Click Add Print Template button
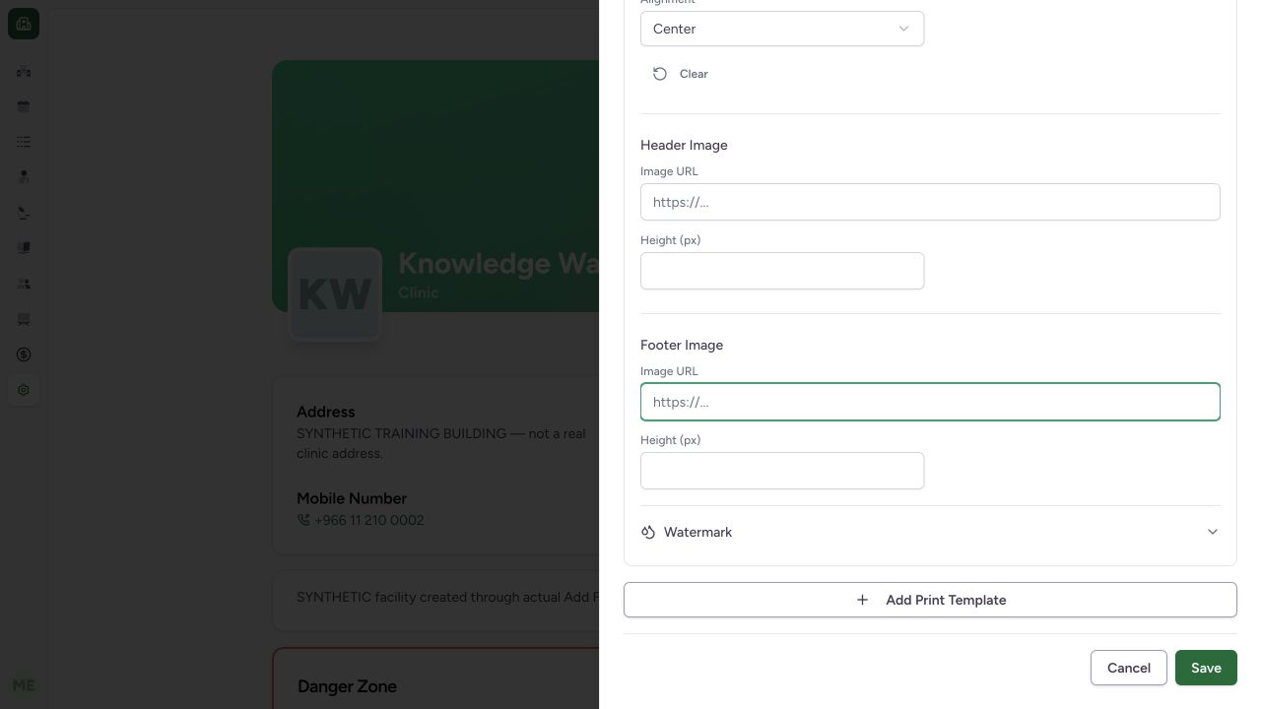Screen dimensions: 1261x709 (x=930, y=600)
